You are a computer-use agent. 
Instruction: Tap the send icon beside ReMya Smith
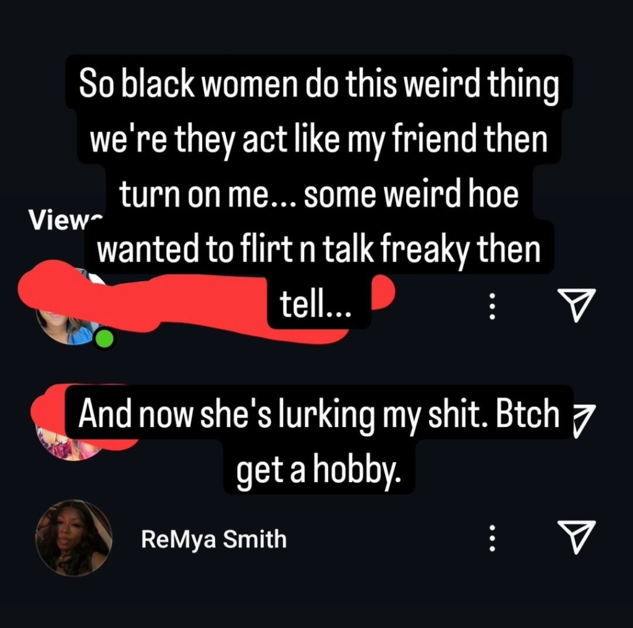pyautogui.click(x=577, y=537)
